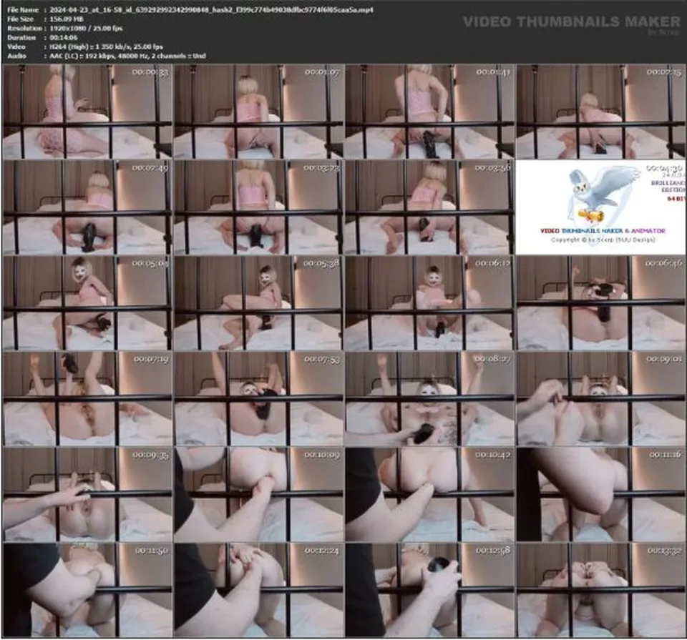
Task: Click the duration value 00:14:06
Action: (64, 38)
